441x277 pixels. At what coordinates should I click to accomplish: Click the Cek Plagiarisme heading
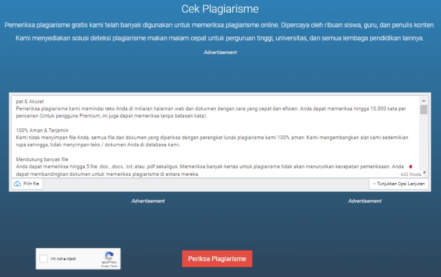(x=220, y=9)
